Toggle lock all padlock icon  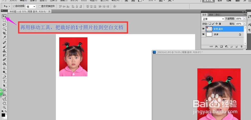[x=220, y=23]
